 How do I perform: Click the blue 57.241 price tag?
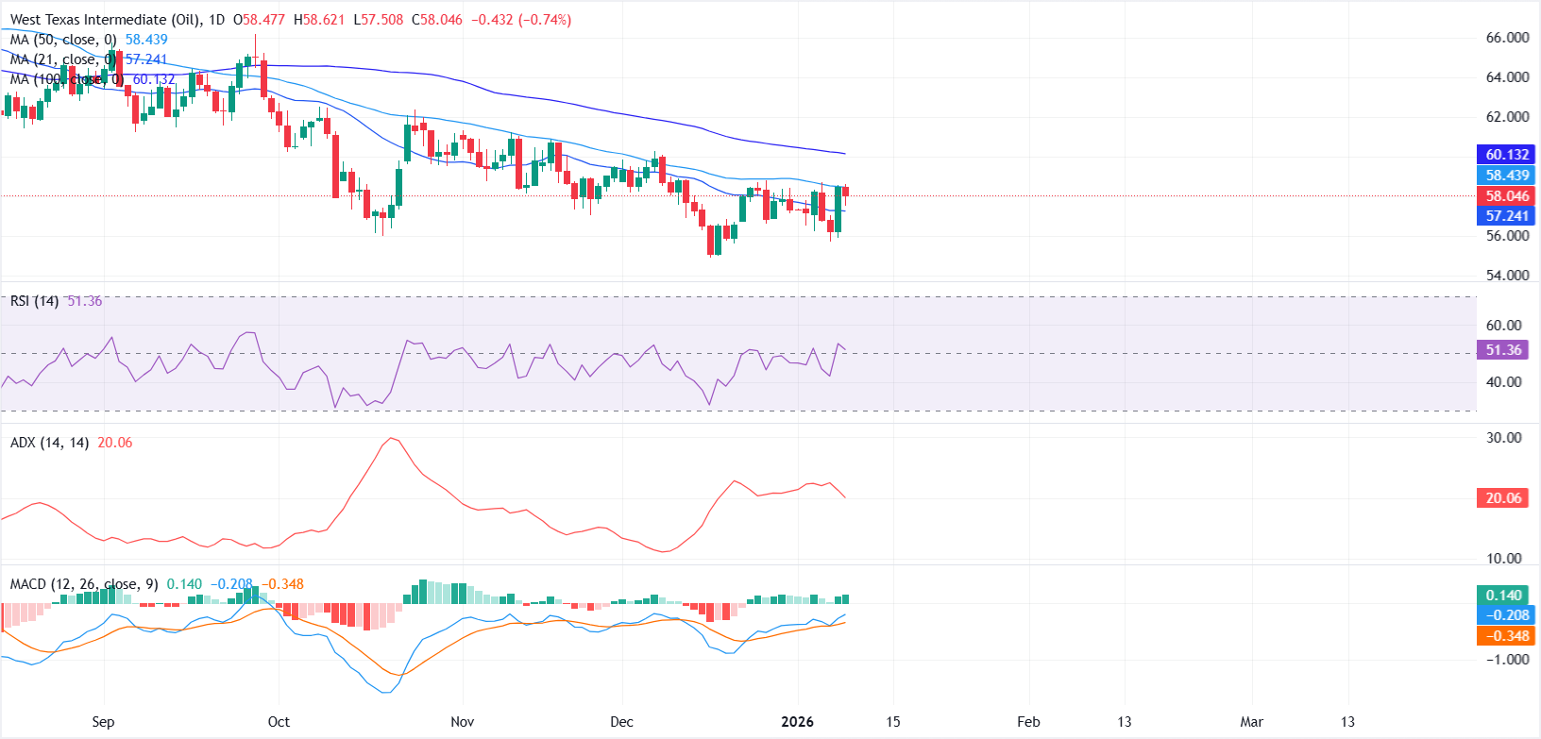tap(1506, 216)
